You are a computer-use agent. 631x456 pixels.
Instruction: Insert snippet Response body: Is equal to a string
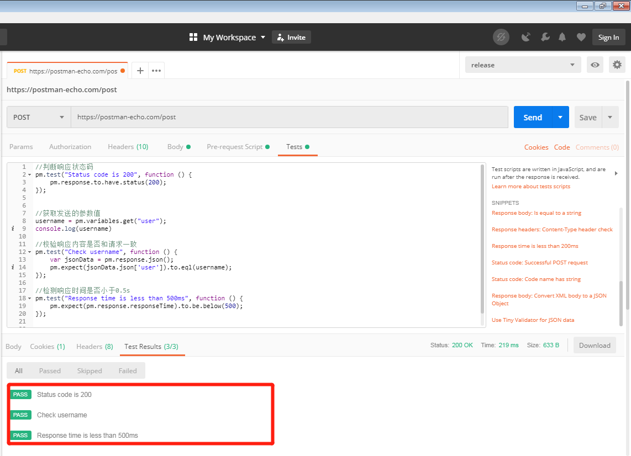pos(537,213)
